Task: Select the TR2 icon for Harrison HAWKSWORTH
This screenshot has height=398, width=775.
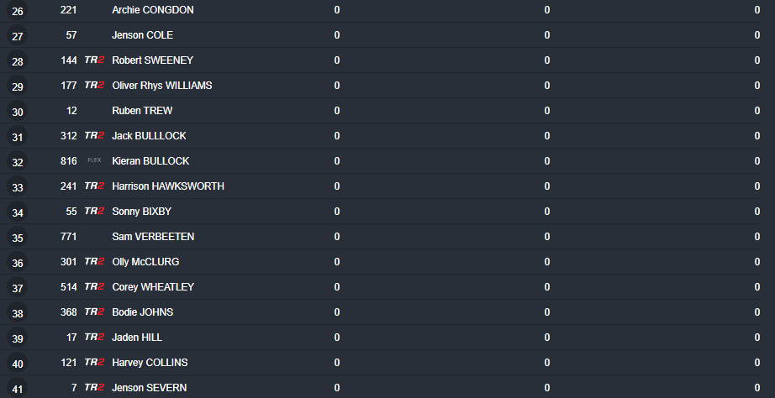Action: pos(94,186)
